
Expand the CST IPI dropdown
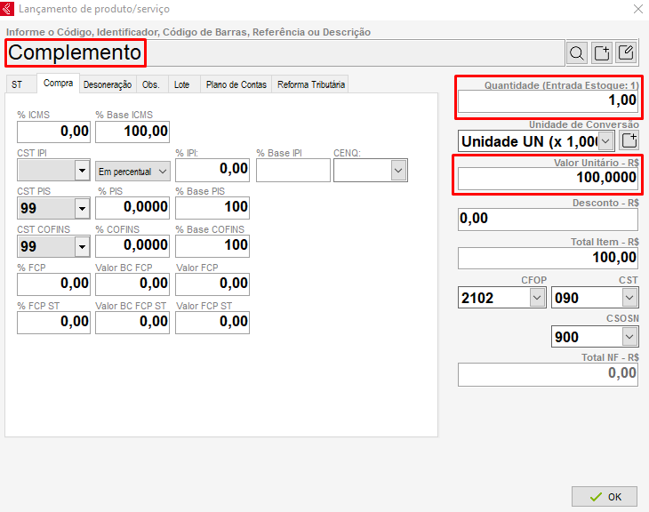(82, 171)
